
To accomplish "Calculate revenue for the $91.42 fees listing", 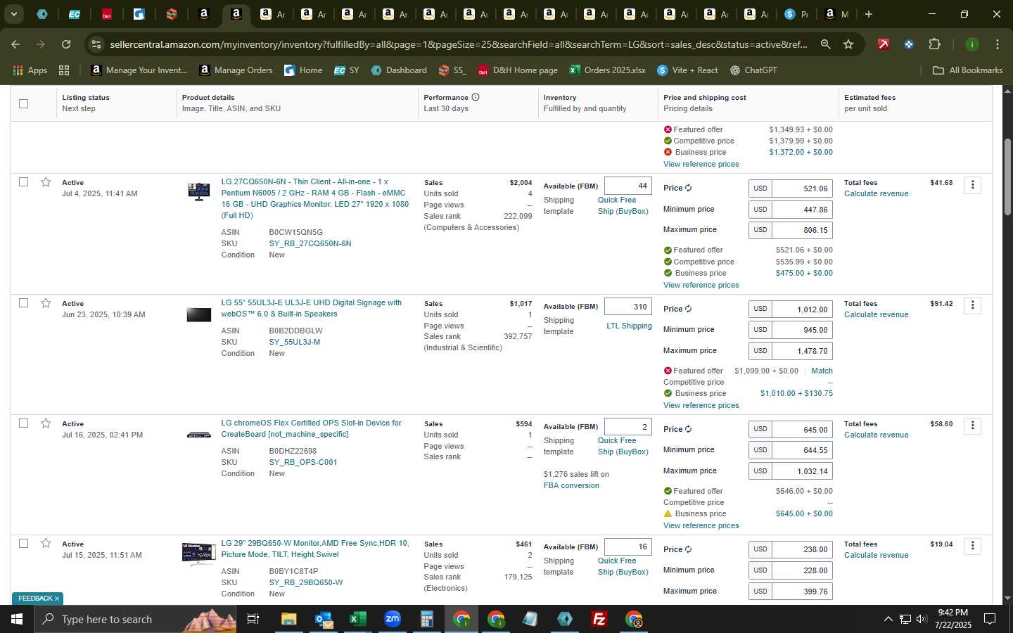I will 876,314.
